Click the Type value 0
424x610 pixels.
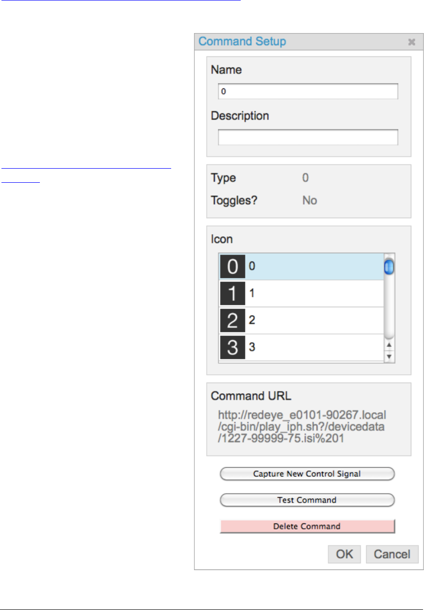[x=305, y=178]
